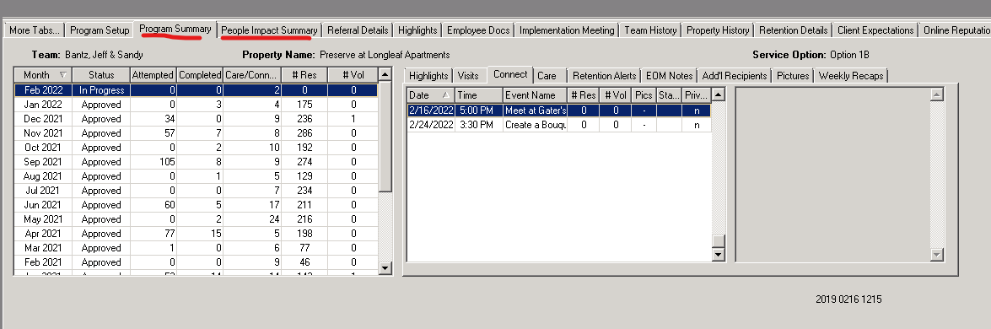This screenshot has height=329, width=991.
Task: Sort by the Status column header
Action: click(101, 74)
